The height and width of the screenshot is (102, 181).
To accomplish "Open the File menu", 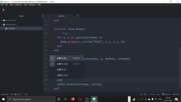I will point(2,5).
